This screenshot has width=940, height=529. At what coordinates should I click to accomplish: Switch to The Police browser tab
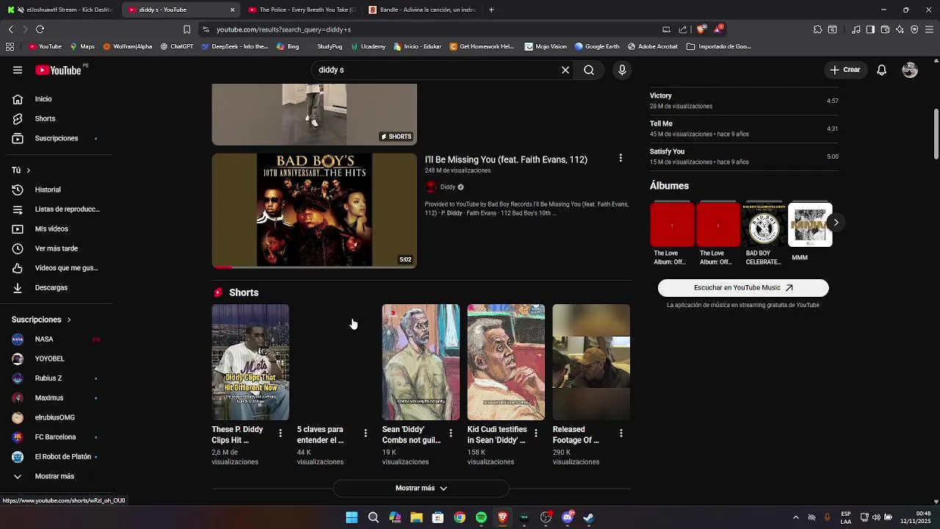tap(301, 10)
